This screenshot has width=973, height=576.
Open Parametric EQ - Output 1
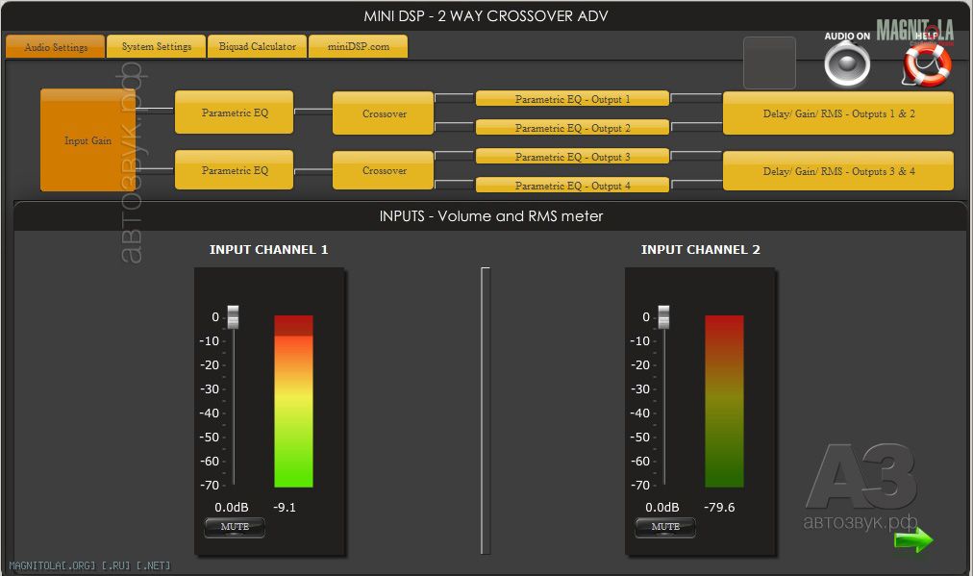(572, 99)
